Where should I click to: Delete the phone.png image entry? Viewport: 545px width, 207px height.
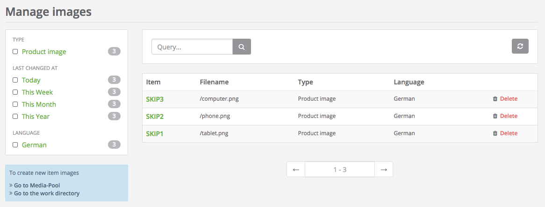coord(509,116)
